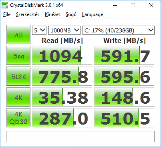Click the Seq read result 1094
Image resolution: width=161 pixels, height=147 pixels.
pyautogui.click(x=62, y=55)
